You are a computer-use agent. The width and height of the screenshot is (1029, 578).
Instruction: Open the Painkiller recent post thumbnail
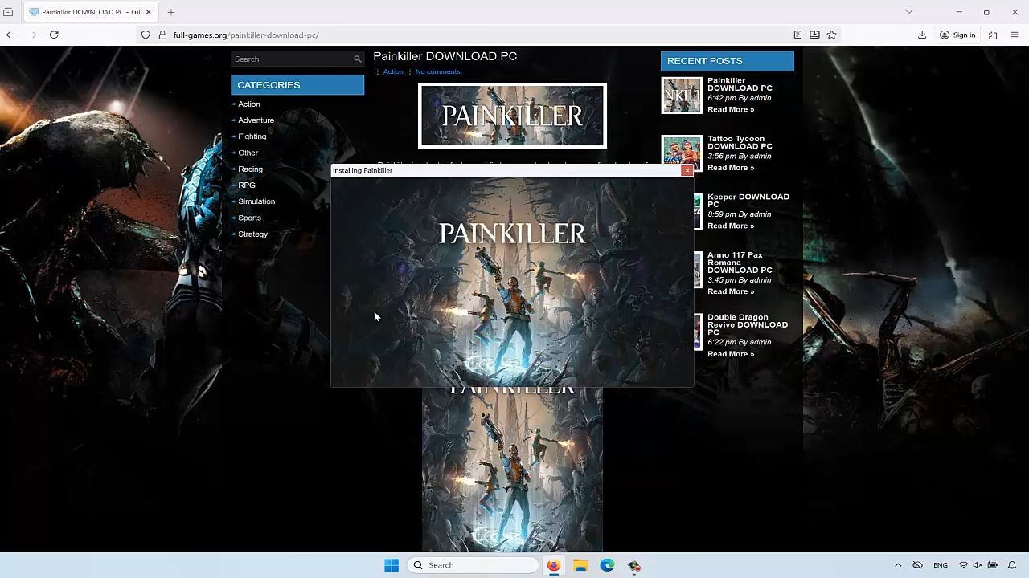point(682,96)
